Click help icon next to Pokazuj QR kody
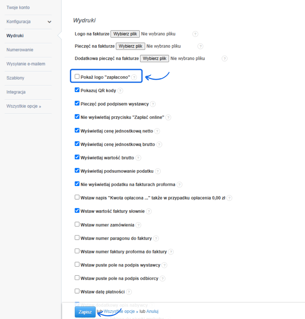 120,91
